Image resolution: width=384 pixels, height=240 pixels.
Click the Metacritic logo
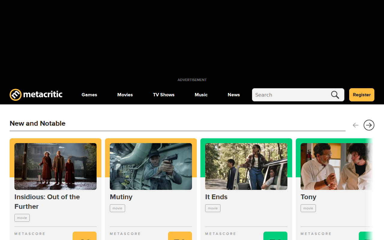[x=36, y=95]
